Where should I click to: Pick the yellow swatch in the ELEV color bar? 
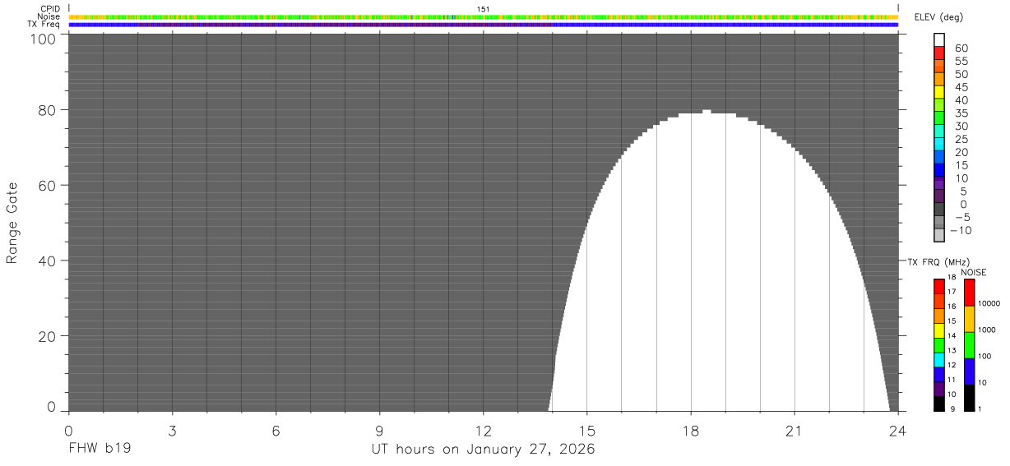(x=939, y=92)
